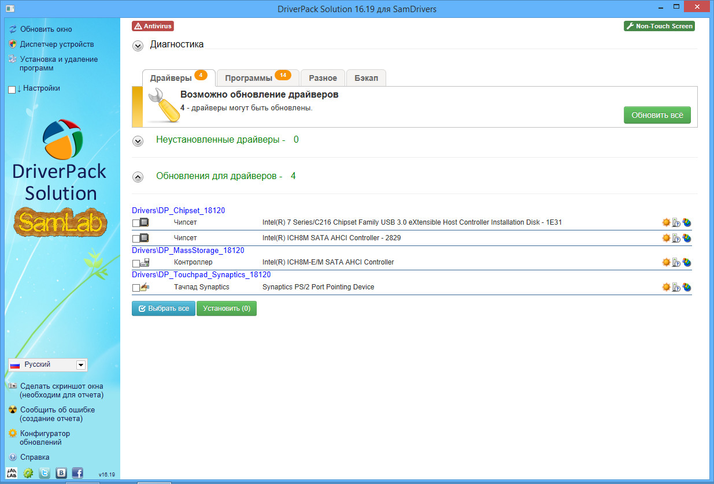Image resolution: width=714 pixels, height=484 pixels.
Task: Click the orange sun icon for Synaptics touchpad row
Action: 666,287
